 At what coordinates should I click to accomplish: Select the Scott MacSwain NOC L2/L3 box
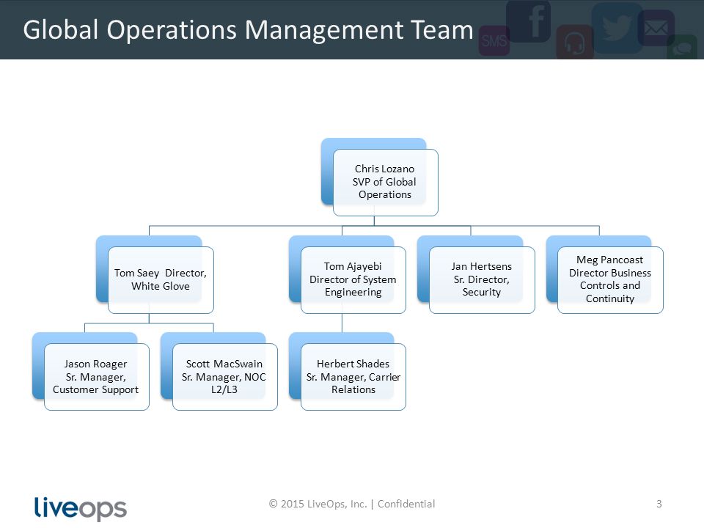point(225,377)
